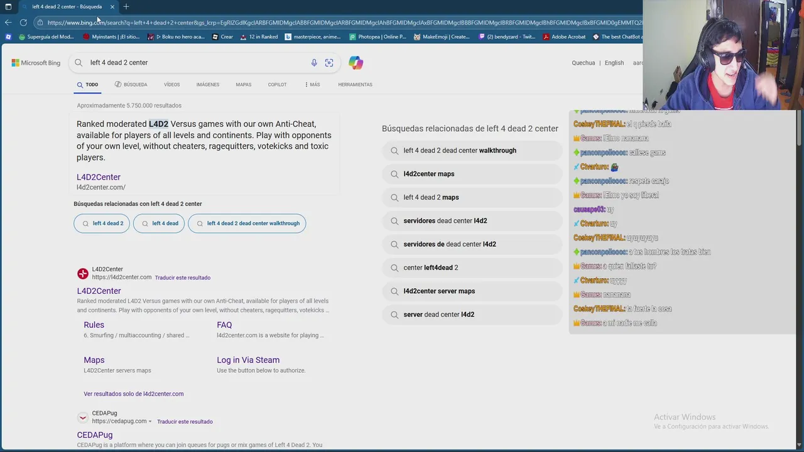Click 'Ver resultados solo de l4d2center.com'
Viewport: 804px width, 452px height.
(x=134, y=394)
